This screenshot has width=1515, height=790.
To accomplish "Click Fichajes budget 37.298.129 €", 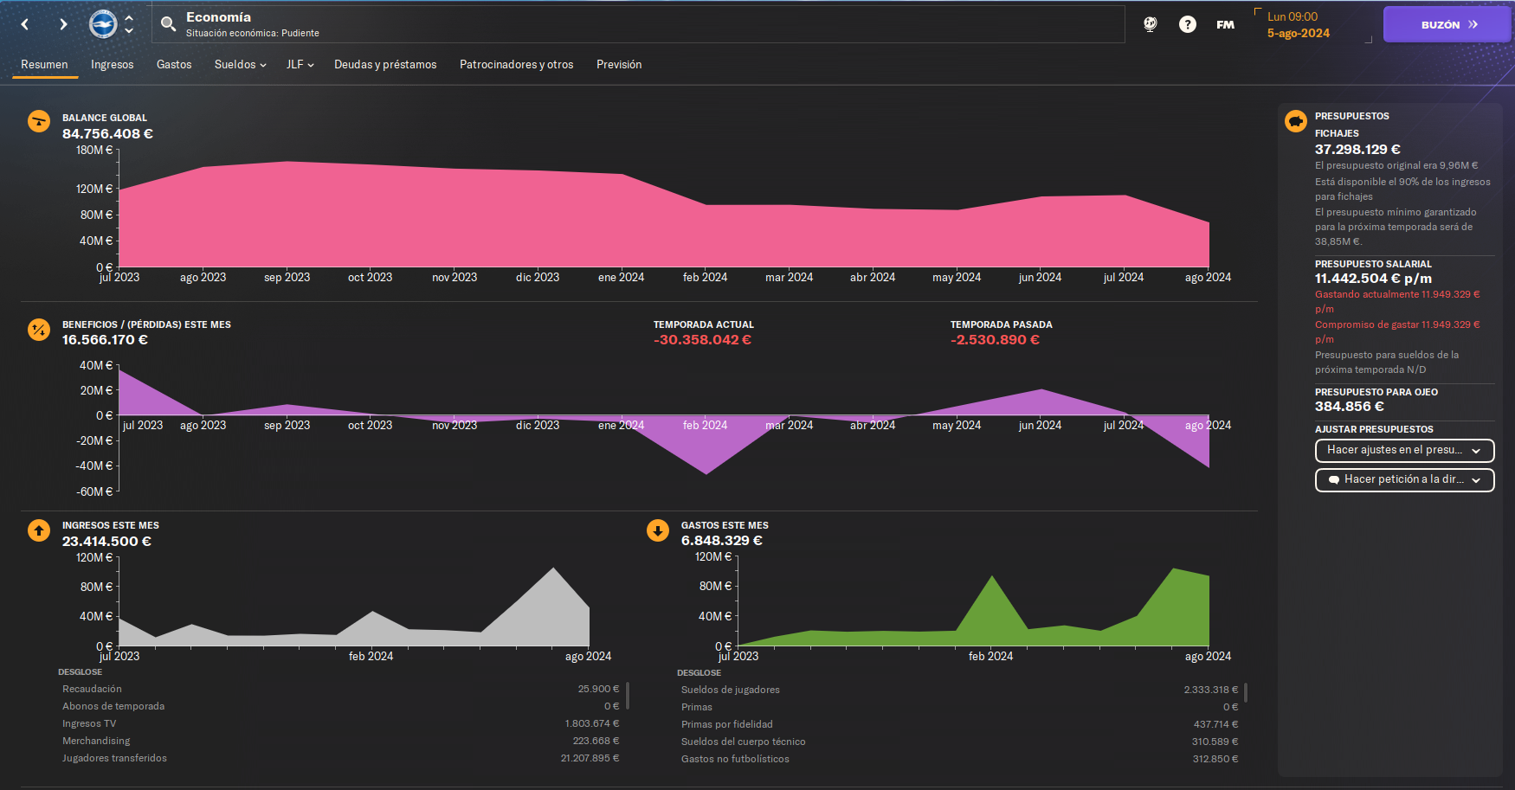I will pyautogui.click(x=1357, y=150).
